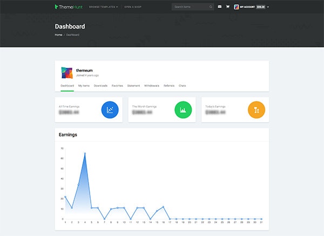
Task: Click the chart data point for day 3
Action: coord(78,185)
